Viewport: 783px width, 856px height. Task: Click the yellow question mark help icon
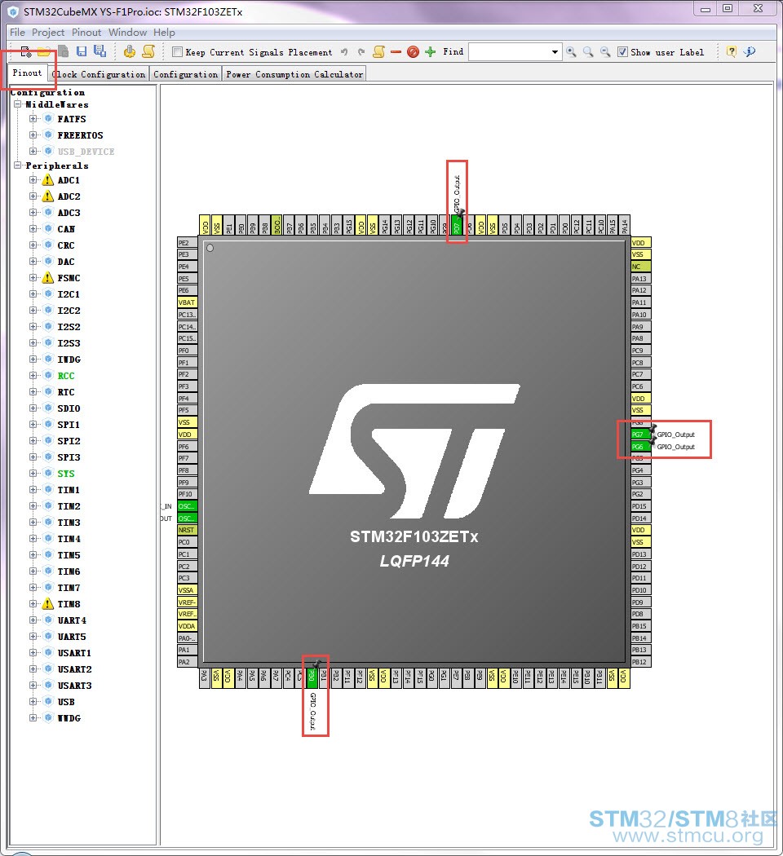732,52
